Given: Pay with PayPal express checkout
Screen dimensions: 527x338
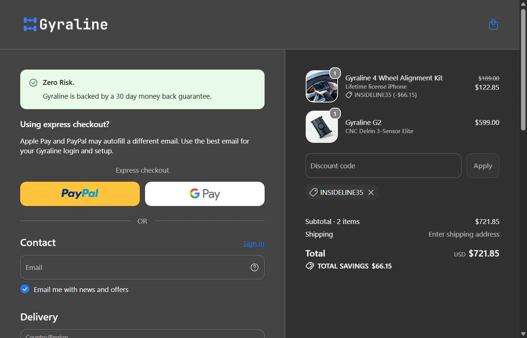Looking at the screenshot, I should (80, 194).
